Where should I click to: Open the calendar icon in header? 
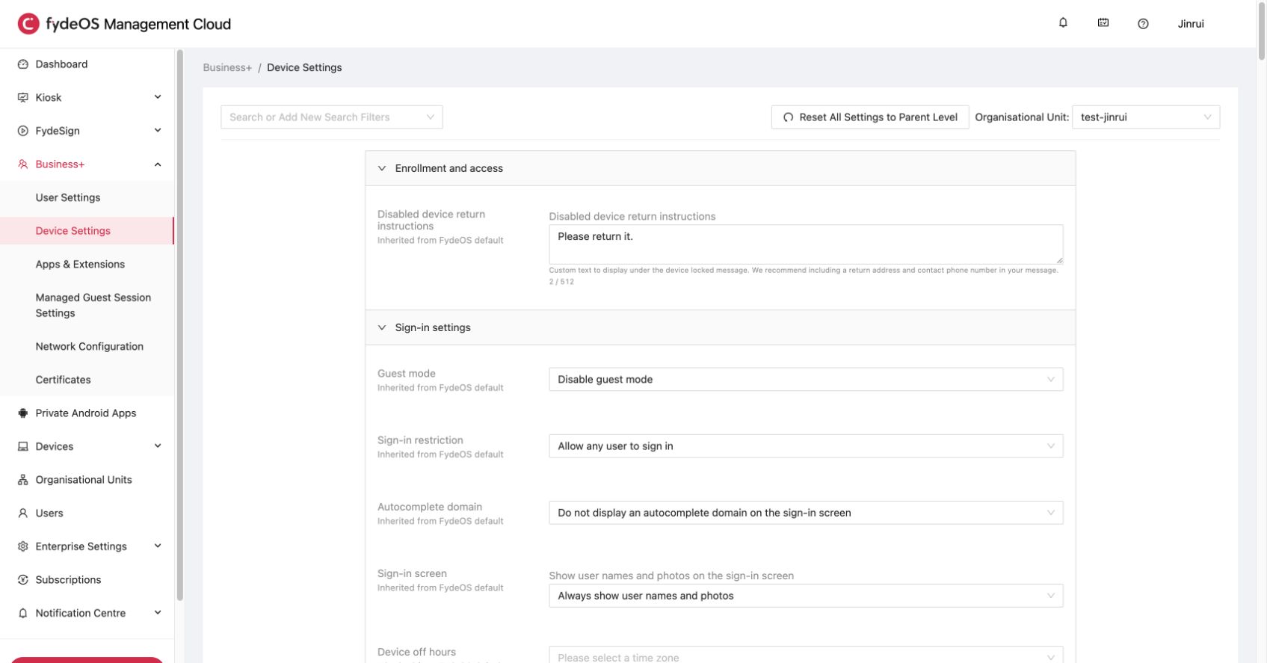click(1103, 23)
